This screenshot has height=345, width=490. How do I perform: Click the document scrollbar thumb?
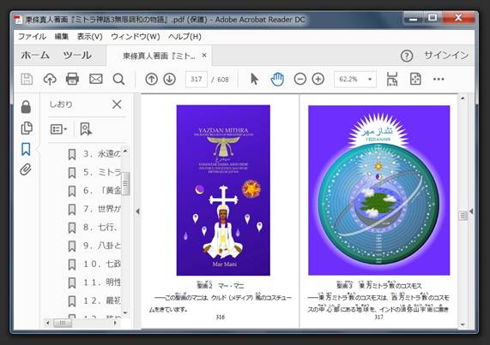pos(463,216)
